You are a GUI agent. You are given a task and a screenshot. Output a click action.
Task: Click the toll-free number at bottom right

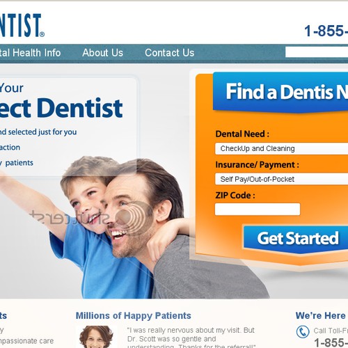pyautogui.click(x=331, y=342)
